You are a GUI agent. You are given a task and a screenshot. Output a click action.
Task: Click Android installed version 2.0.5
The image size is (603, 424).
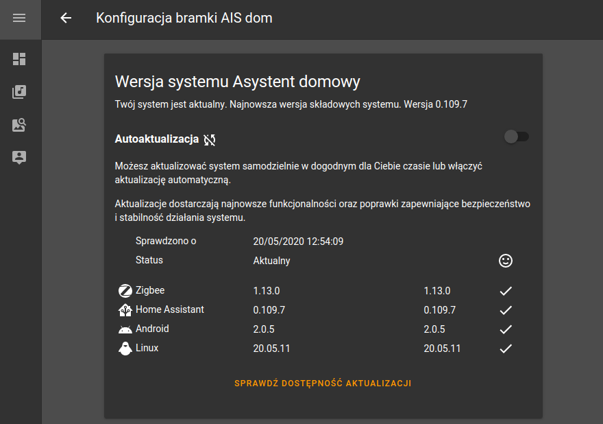264,329
